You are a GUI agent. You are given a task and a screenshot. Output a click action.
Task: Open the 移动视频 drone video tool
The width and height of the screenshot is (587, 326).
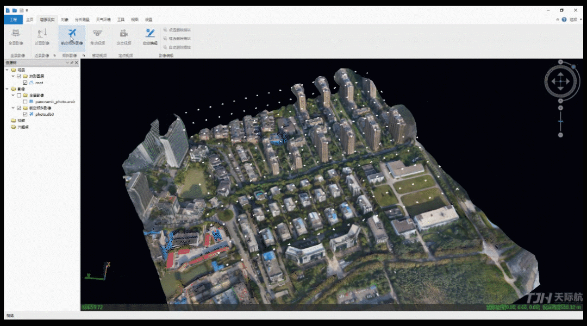click(98, 35)
